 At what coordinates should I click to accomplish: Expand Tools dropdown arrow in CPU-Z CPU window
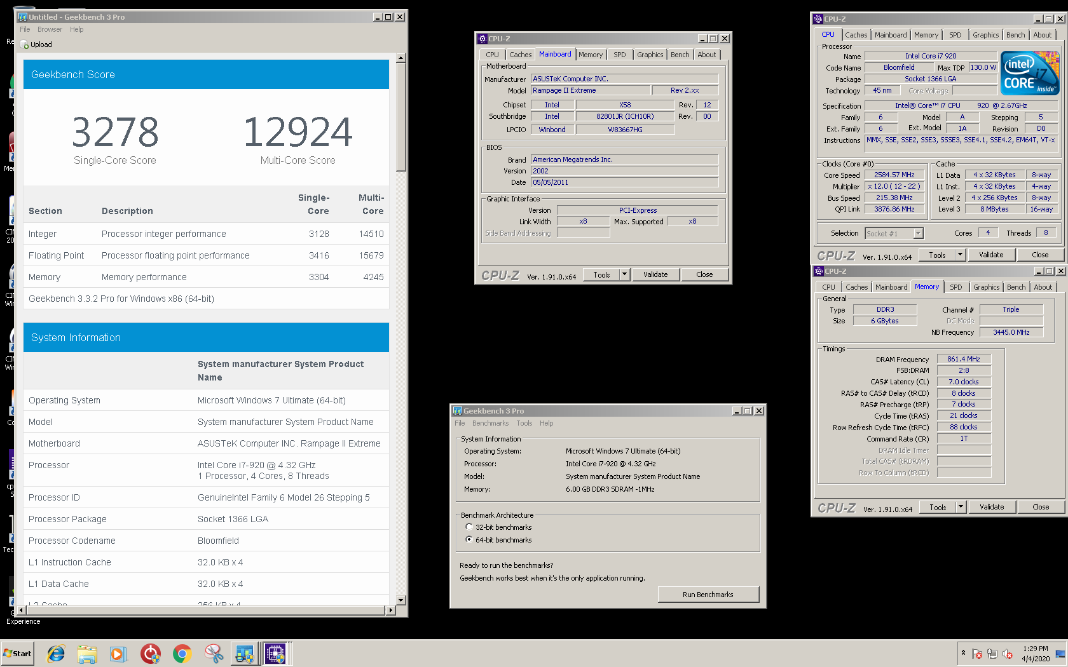(x=961, y=255)
